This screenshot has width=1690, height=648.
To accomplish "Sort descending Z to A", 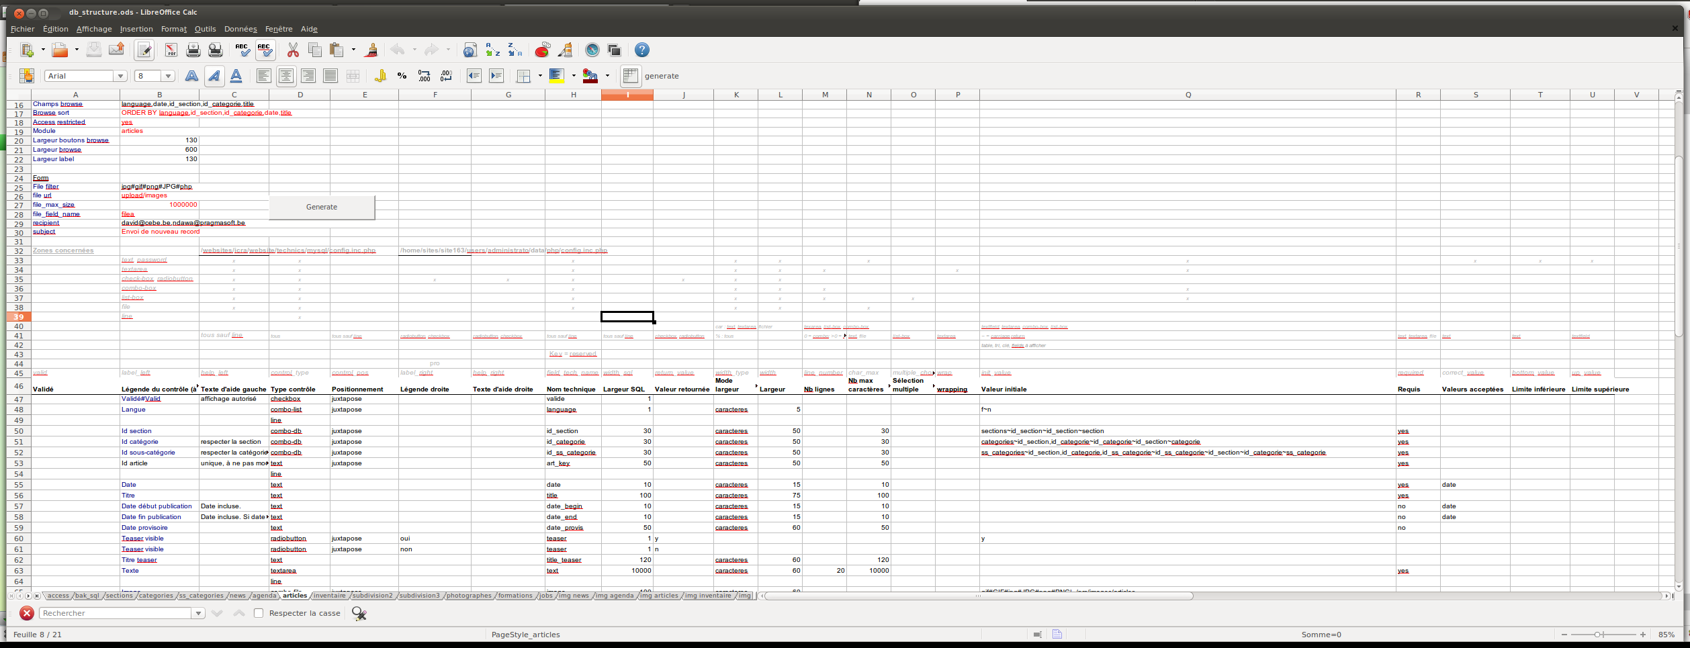I will pos(515,50).
